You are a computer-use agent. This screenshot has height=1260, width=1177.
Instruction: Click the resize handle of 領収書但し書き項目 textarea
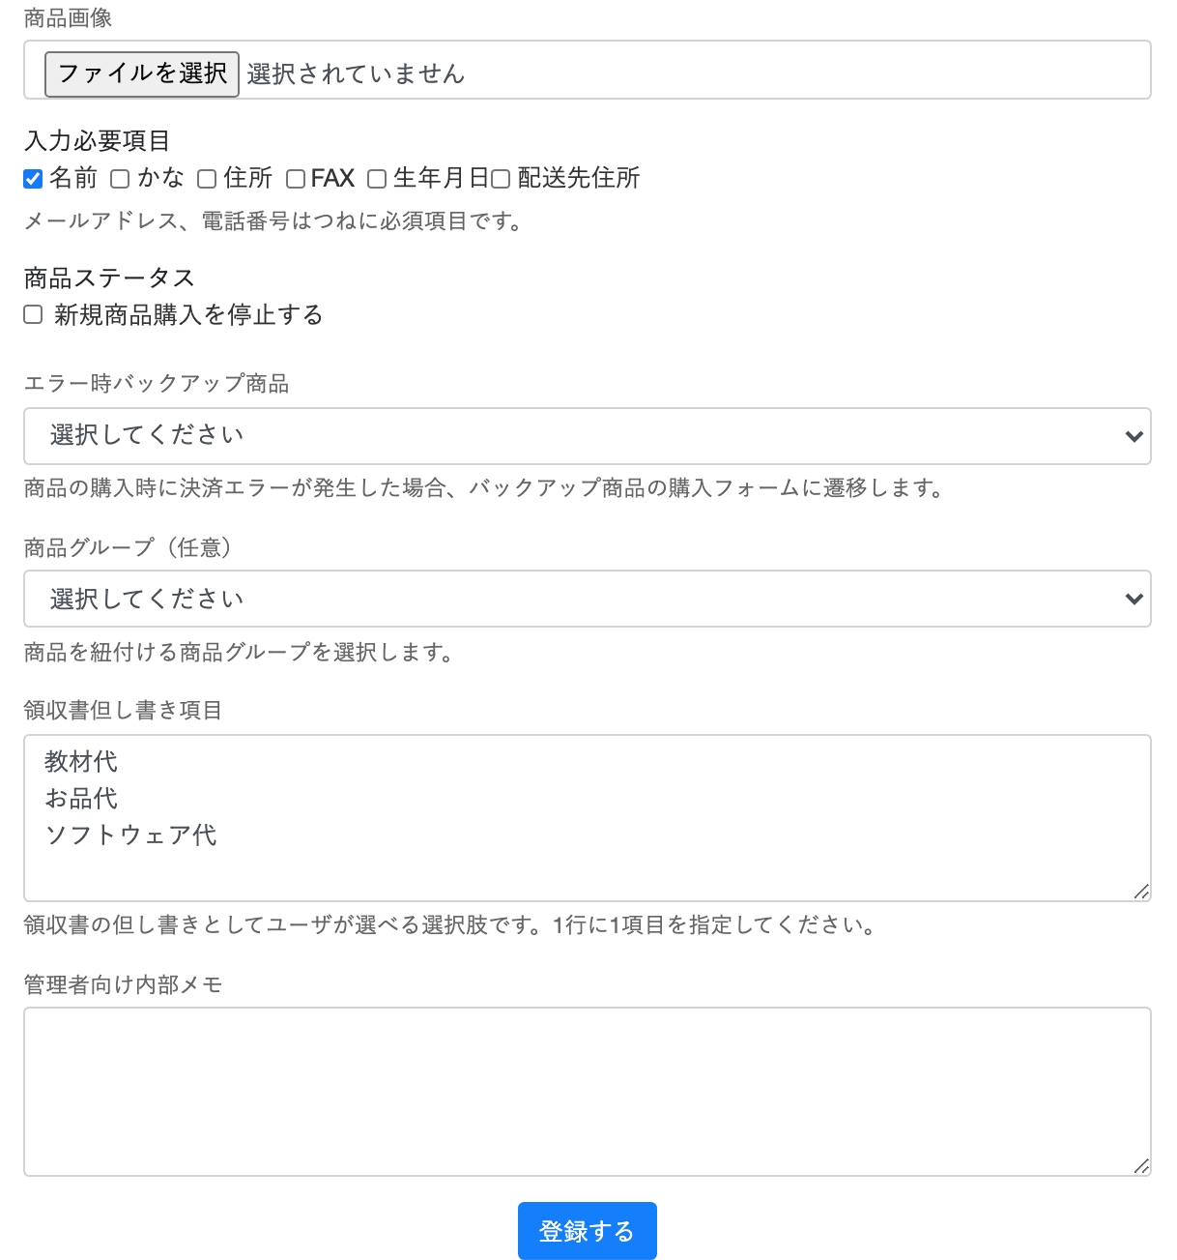(x=1141, y=892)
